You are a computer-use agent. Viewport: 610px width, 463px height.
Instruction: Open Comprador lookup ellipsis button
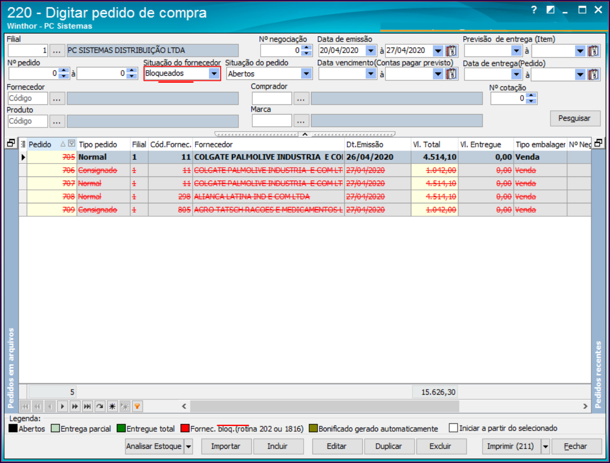point(301,98)
